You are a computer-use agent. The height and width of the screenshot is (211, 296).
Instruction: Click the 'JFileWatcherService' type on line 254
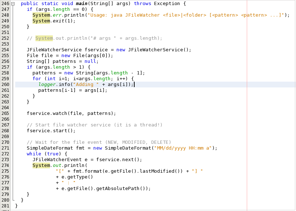54,50
